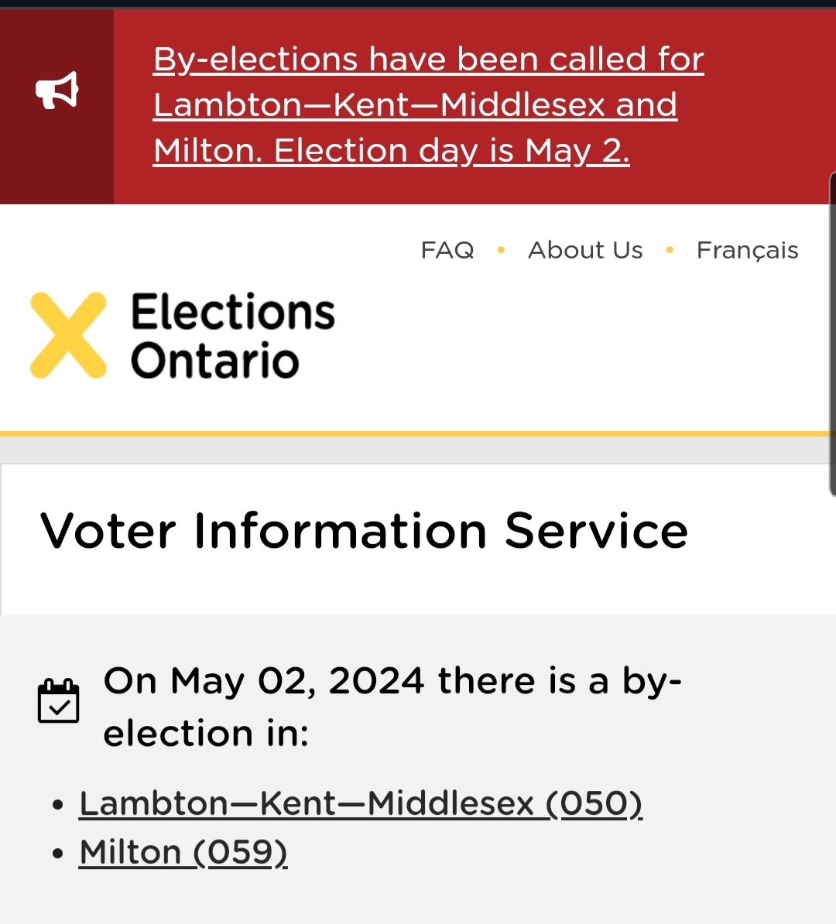This screenshot has width=836, height=924.
Task: Click the yellow dot between FAQ and About Us
Action: (x=501, y=250)
